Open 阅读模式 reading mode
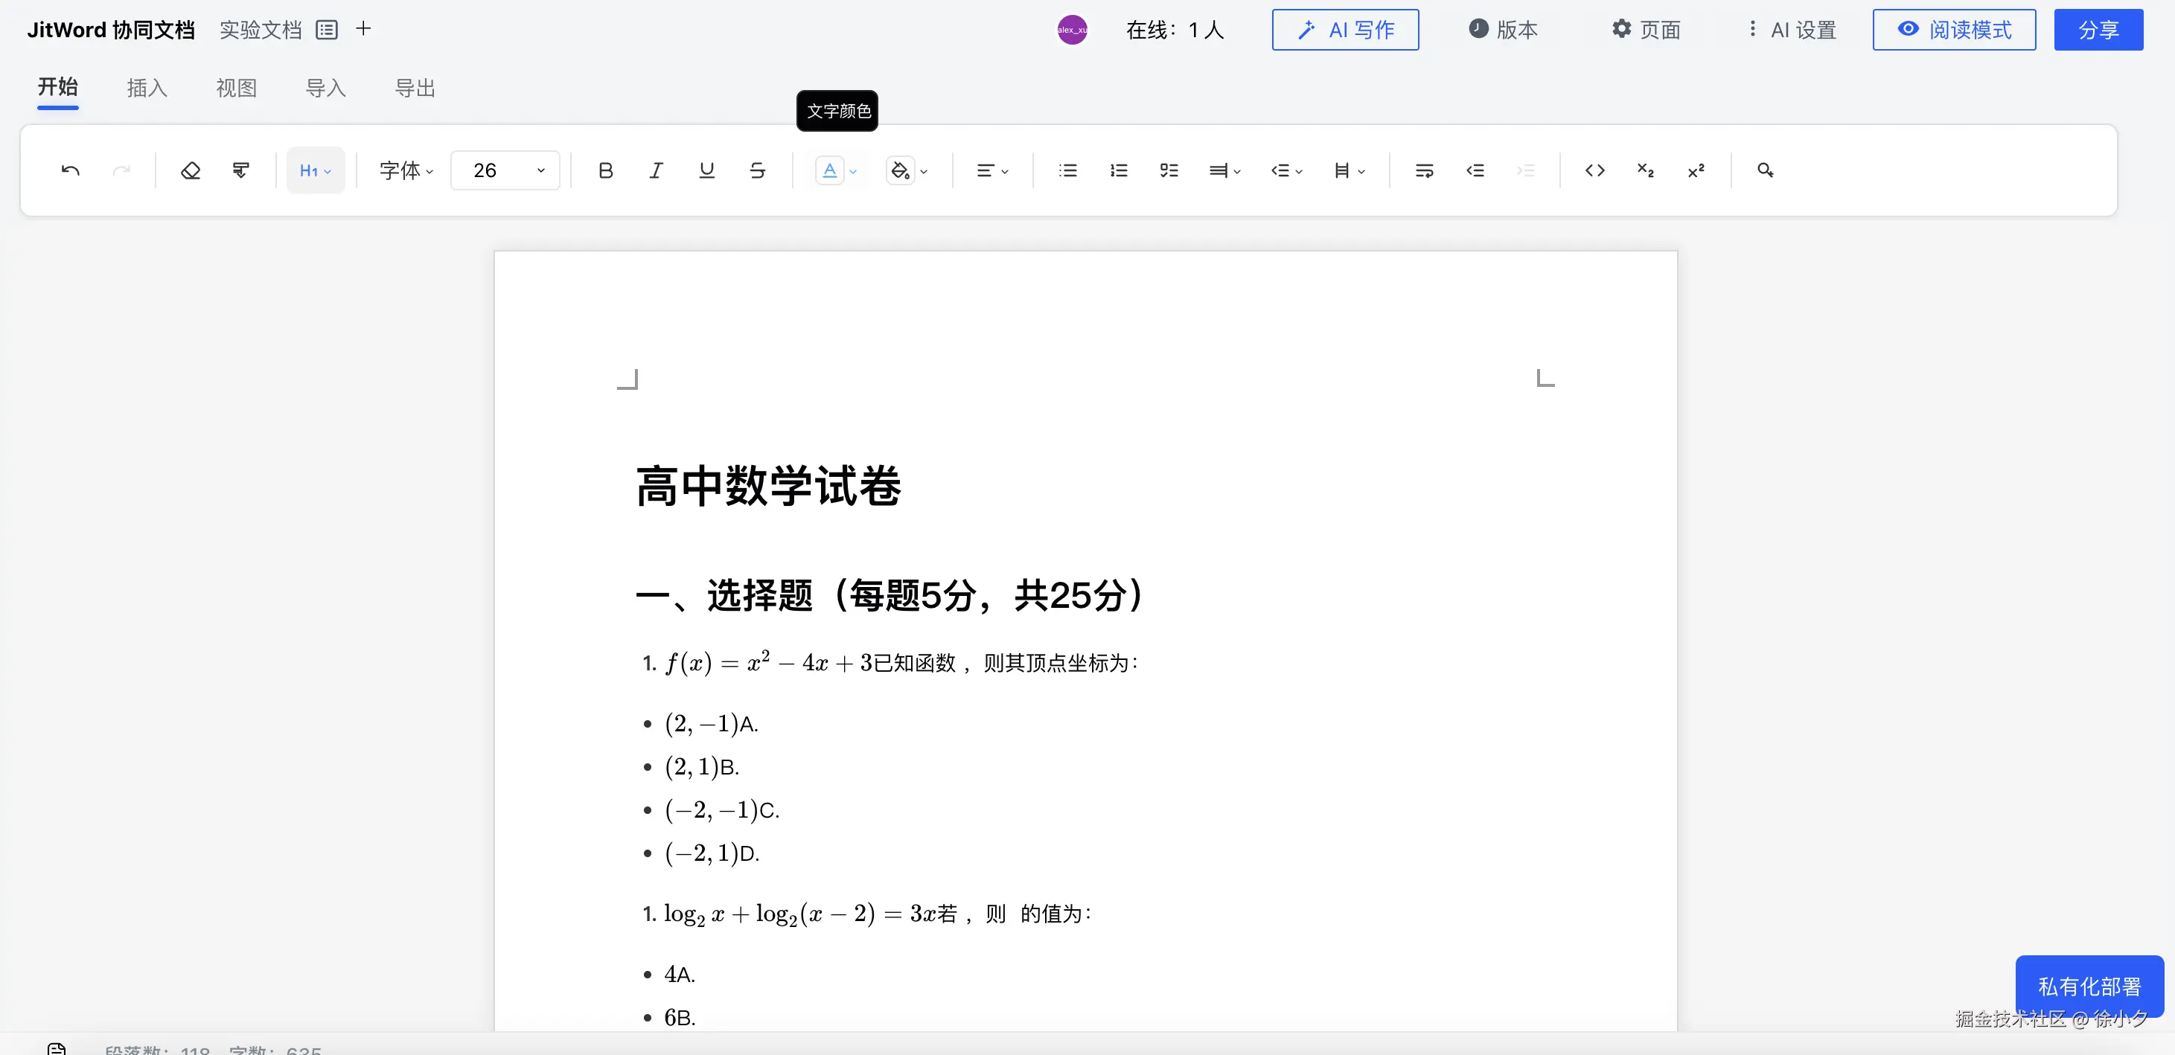2175x1055 pixels. 1955,30
